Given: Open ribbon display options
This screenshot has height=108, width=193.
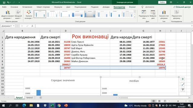Looking at the screenshot, I should coord(171,2).
